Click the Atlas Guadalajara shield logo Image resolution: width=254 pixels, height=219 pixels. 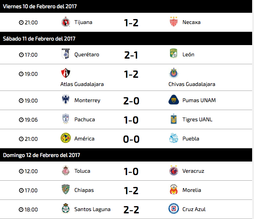point(66,73)
